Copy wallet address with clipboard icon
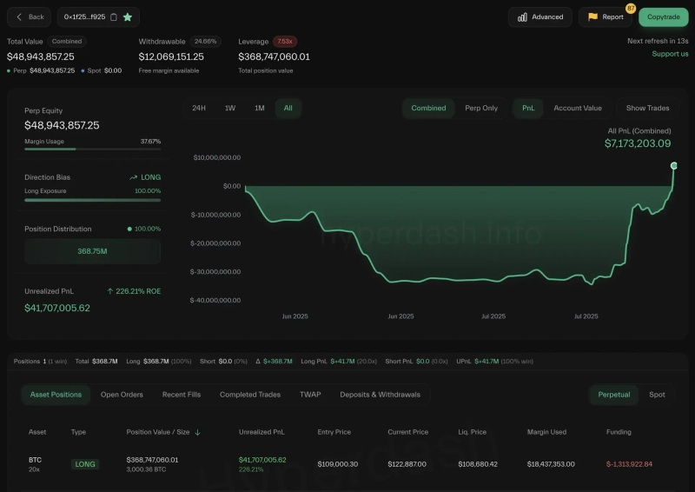Viewport: 695px width, 492px height. point(114,17)
